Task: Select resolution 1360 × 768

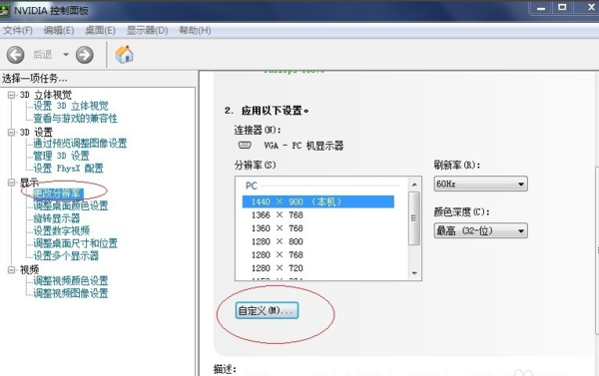Action: (x=278, y=228)
